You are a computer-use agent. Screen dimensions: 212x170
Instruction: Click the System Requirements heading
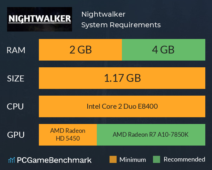[121, 25]
